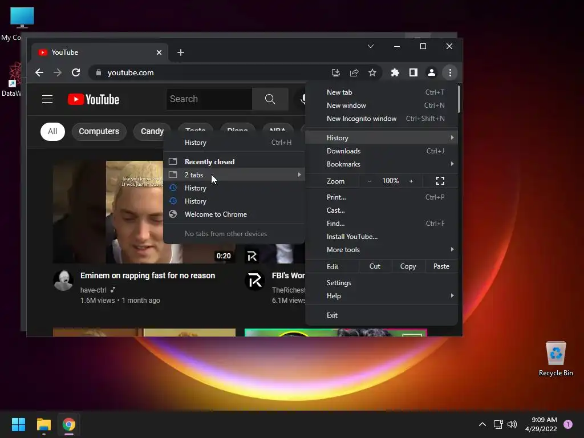The width and height of the screenshot is (584, 438).
Task: Click the browser back arrow
Action: pyautogui.click(x=39, y=72)
